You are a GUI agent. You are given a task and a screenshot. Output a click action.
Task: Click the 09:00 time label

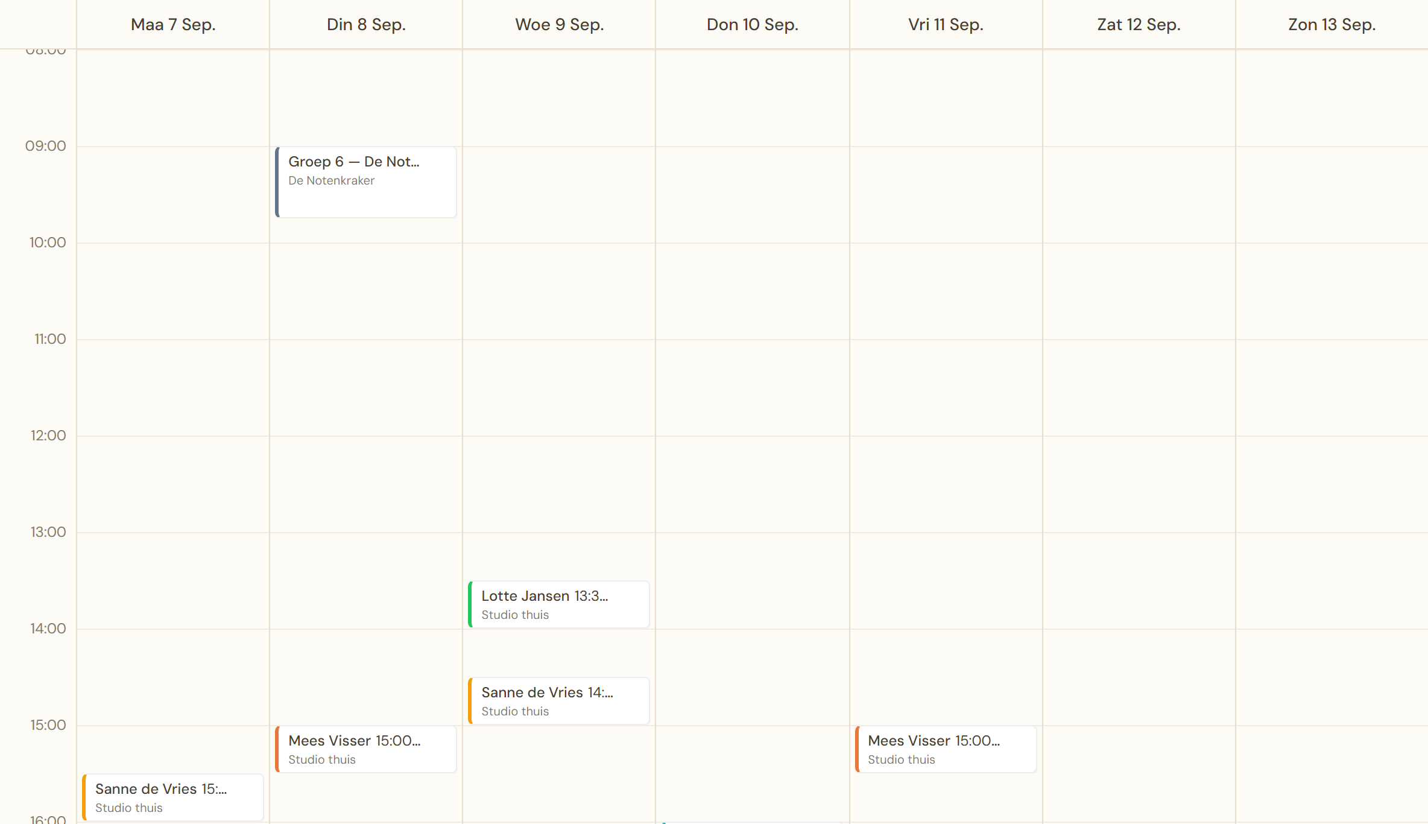point(46,146)
